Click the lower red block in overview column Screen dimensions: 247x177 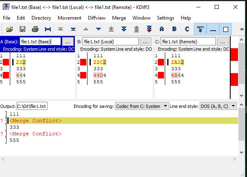click(234, 80)
